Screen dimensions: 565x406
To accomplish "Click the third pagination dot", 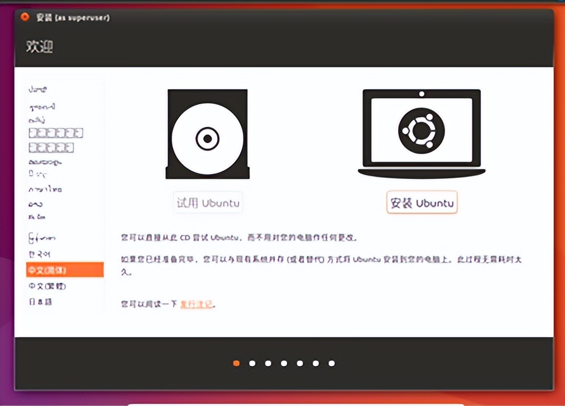I will 267,363.
